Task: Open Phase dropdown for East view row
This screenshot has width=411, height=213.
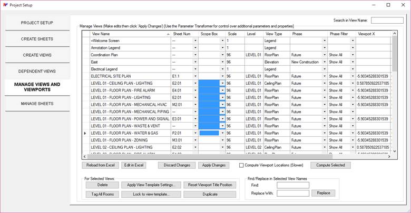Action: tap(324, 62)
